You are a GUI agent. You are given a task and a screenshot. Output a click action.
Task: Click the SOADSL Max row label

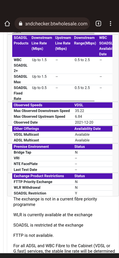point(21,79)
